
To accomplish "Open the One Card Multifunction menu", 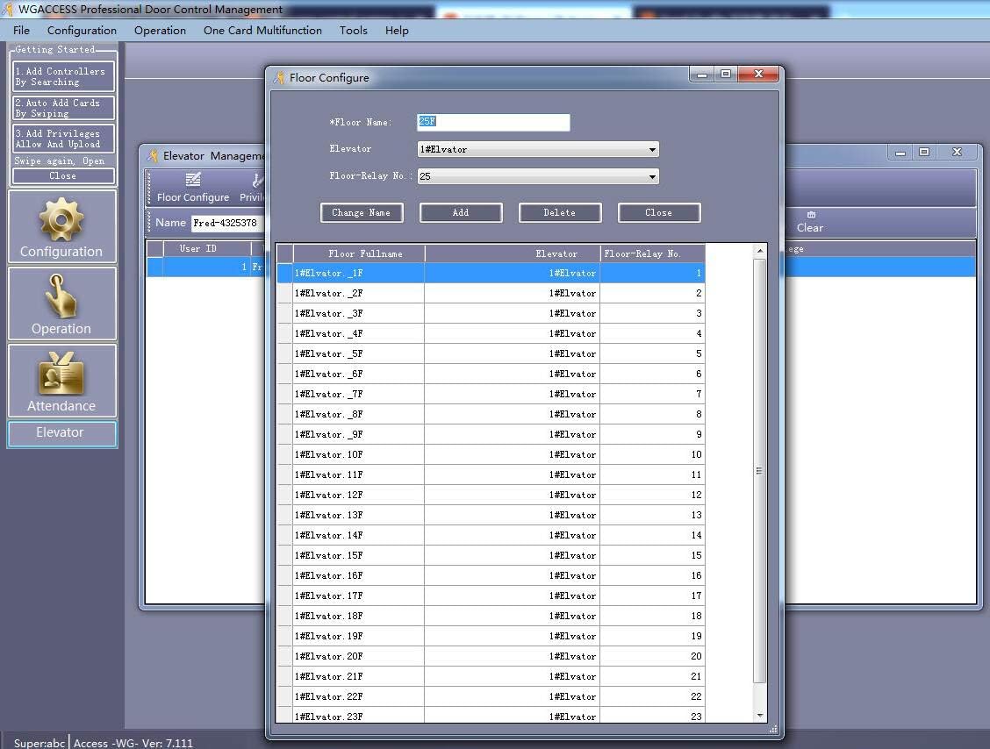I will coord(262,31).
